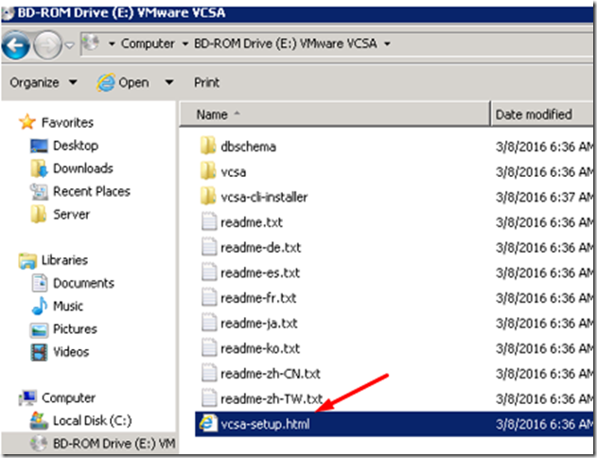
Task: Click the greyed Forward arrow button
Action: click(47, 45)
